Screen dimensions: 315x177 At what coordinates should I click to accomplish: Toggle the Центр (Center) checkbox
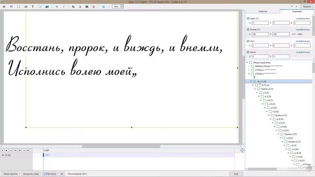(248, 52)
